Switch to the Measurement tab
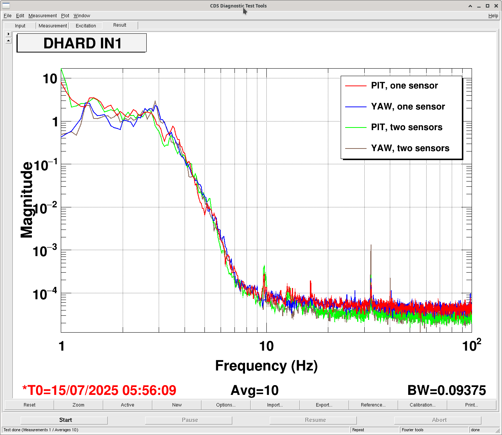The width and height of the screenshot is (502, 435). (53, 26)
